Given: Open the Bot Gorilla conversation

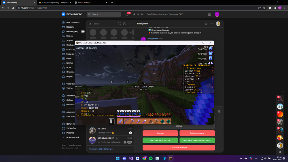Looking at the screenshot, I should pos(110,131).
